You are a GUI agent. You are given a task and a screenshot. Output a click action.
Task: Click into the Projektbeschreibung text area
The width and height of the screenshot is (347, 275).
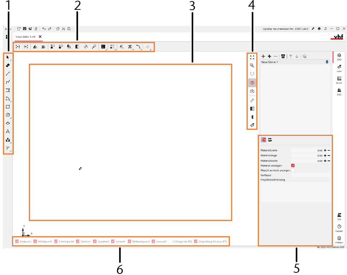coord(296,192)
